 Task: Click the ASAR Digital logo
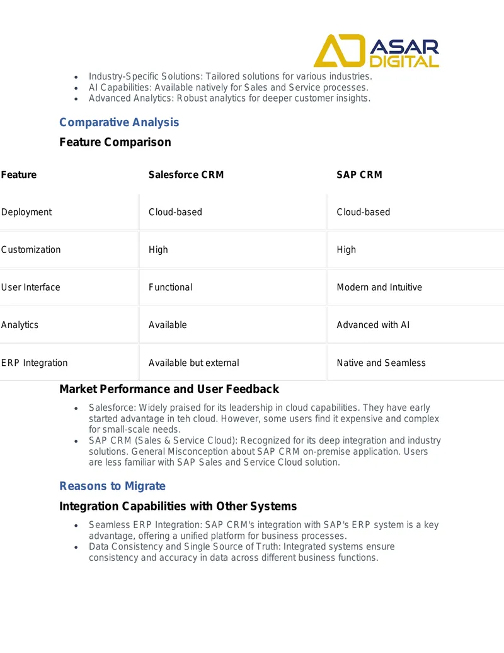coord(376,51)
